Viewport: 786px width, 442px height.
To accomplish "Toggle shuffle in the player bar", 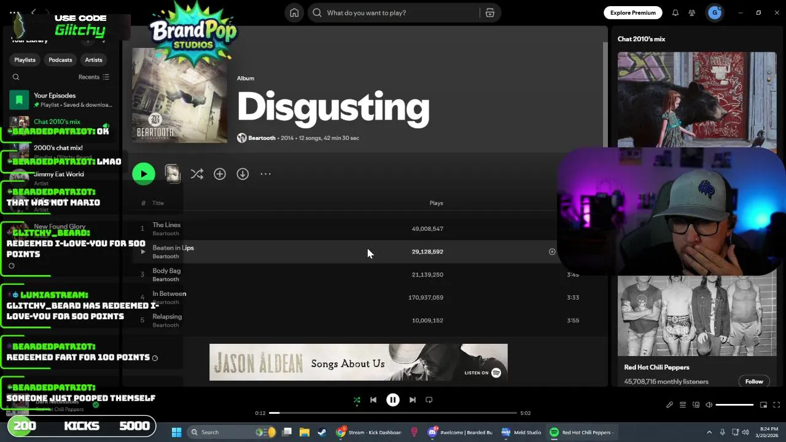I will tap(357, 400).
